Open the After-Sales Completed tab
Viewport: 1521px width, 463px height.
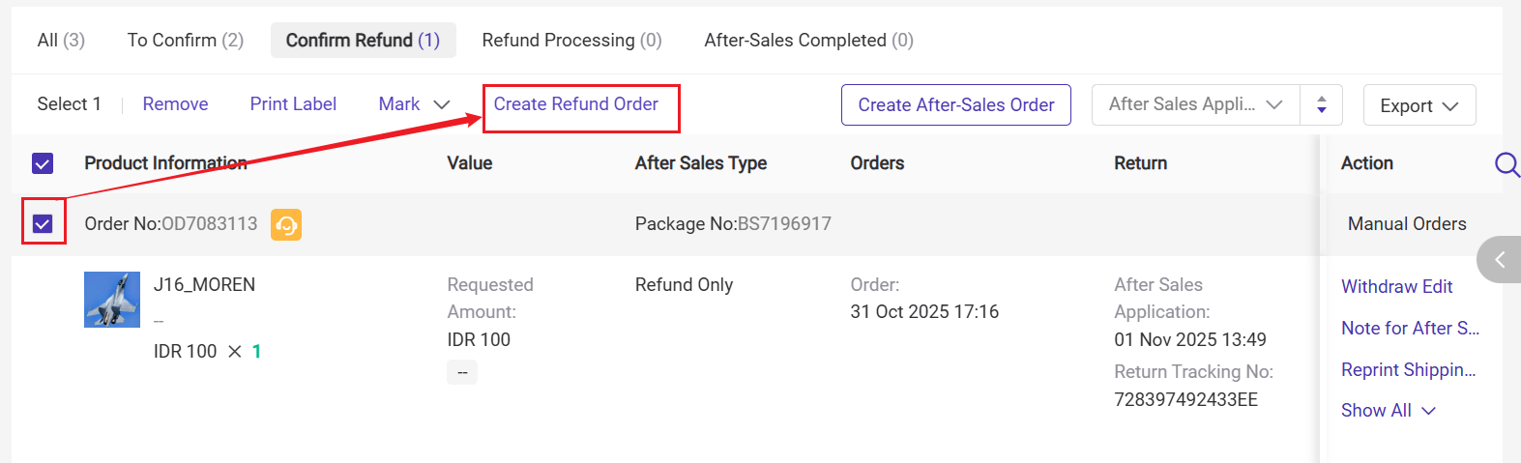(x=808, y=40)
